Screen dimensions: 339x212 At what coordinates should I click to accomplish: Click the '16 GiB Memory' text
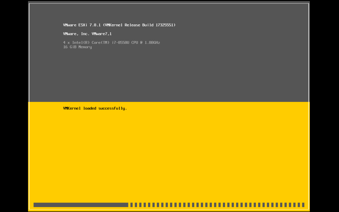pos(77,47)
